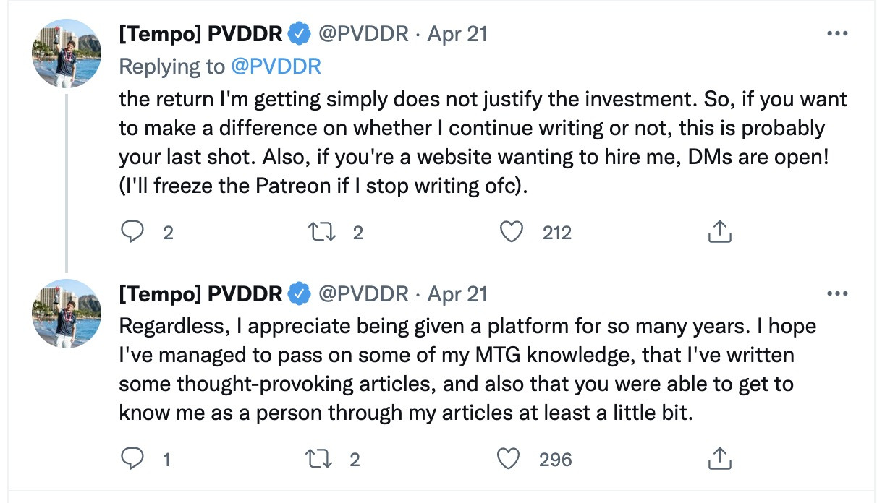Open more options on first tweet

pos(837,34)
